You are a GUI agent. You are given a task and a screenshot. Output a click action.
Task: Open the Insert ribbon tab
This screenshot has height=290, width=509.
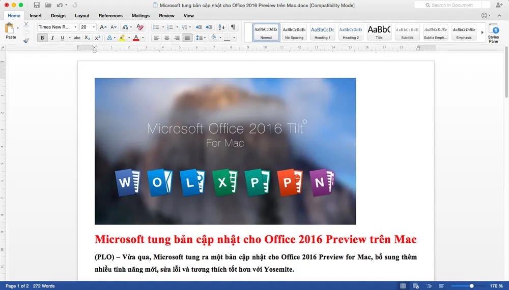36,16
